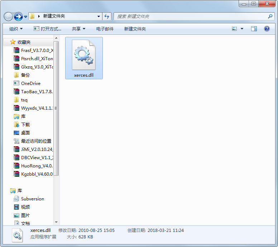
Task: Click the refresh button beside address bar
Action: pos(107,16)
